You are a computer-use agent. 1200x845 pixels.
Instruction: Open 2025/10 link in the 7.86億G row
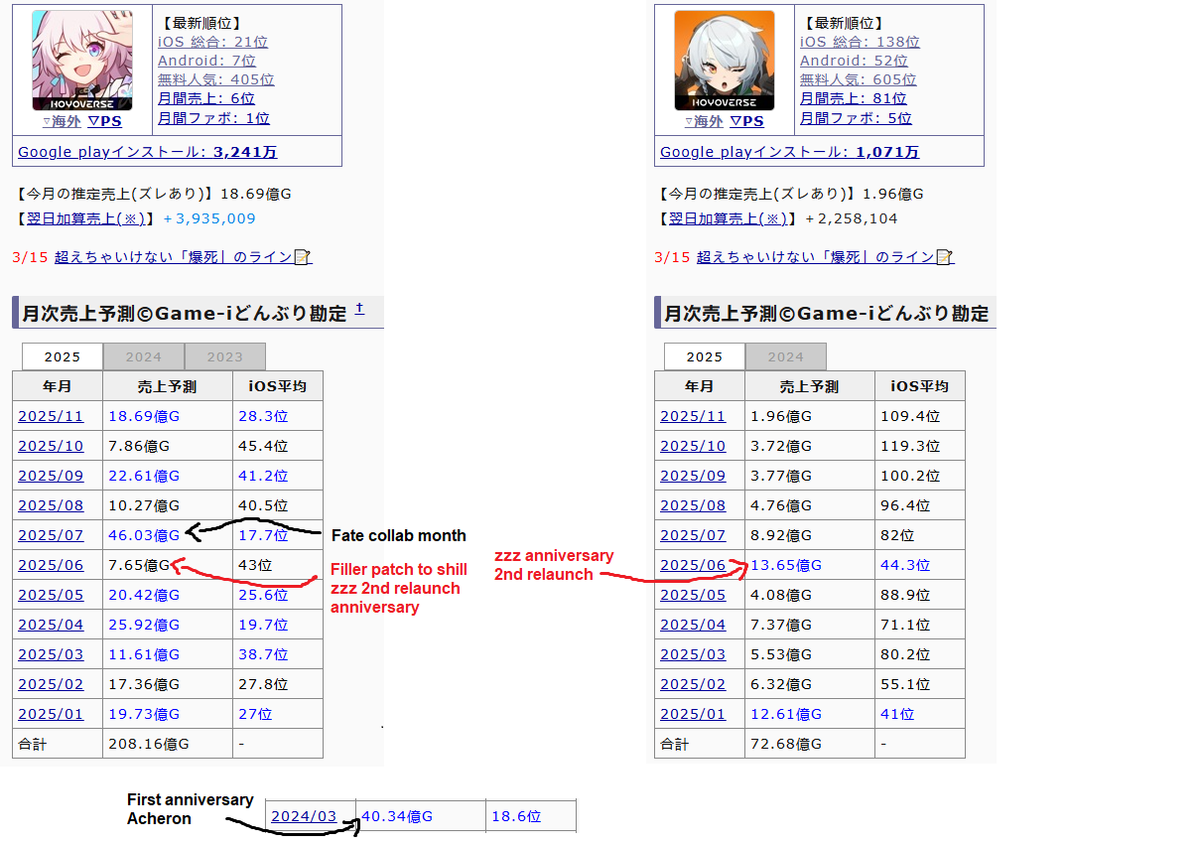pos(51,446)
